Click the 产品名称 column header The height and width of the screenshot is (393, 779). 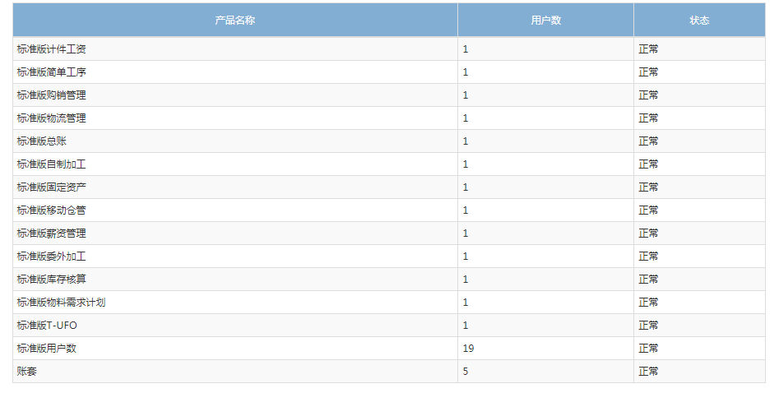[235, 20]
